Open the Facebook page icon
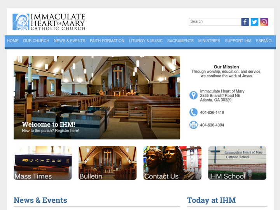Image resolution: width=280 pixels, height=210 pixels. 245,22
